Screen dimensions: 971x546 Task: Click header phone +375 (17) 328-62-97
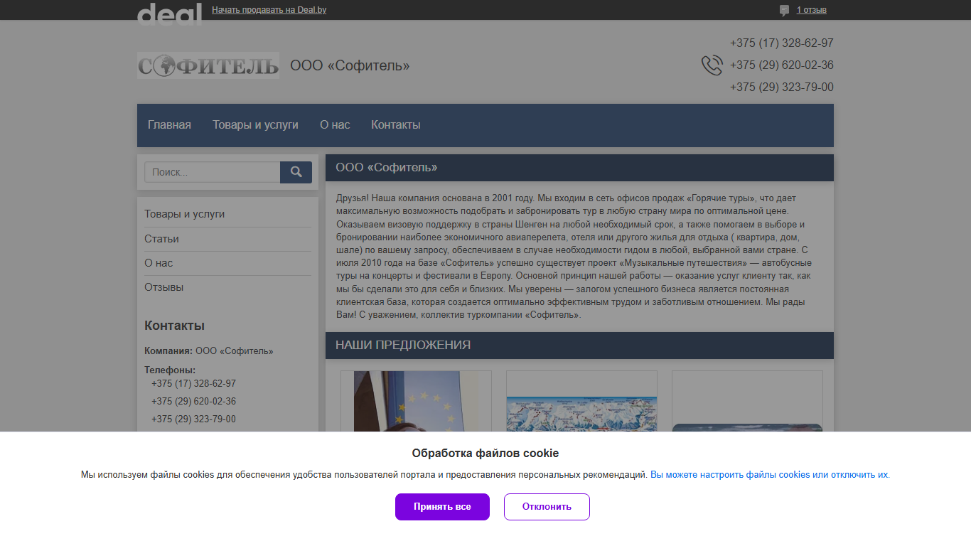[x=781, y=43]
